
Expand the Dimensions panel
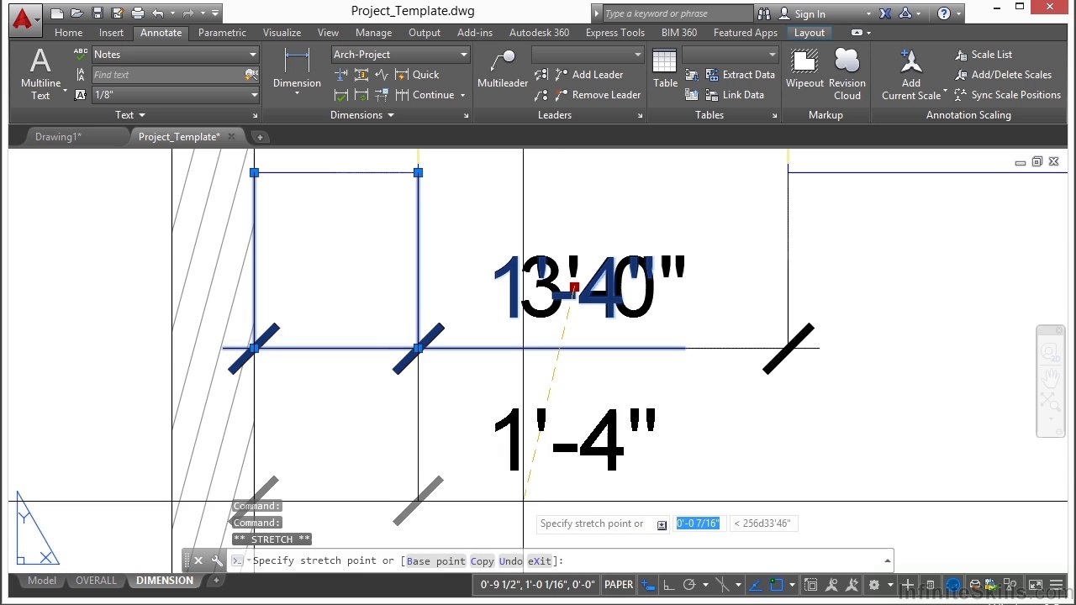pyautogui.click(x=362, y=115)
